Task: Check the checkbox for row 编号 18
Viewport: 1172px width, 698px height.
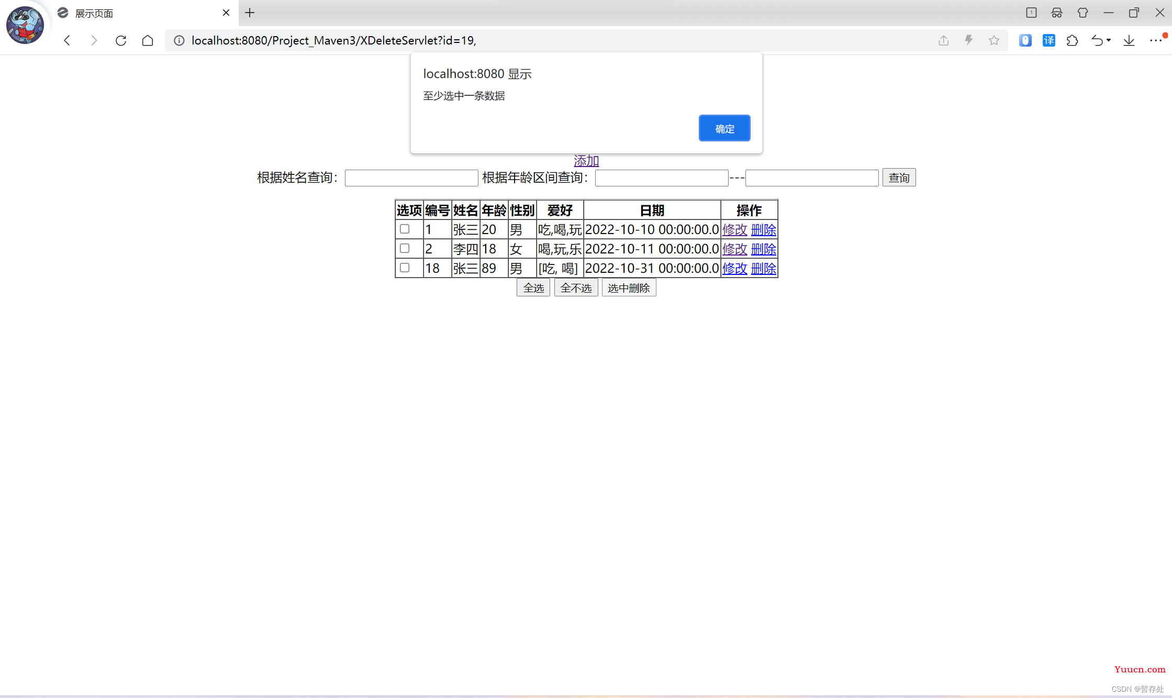Action: [405, 268]
